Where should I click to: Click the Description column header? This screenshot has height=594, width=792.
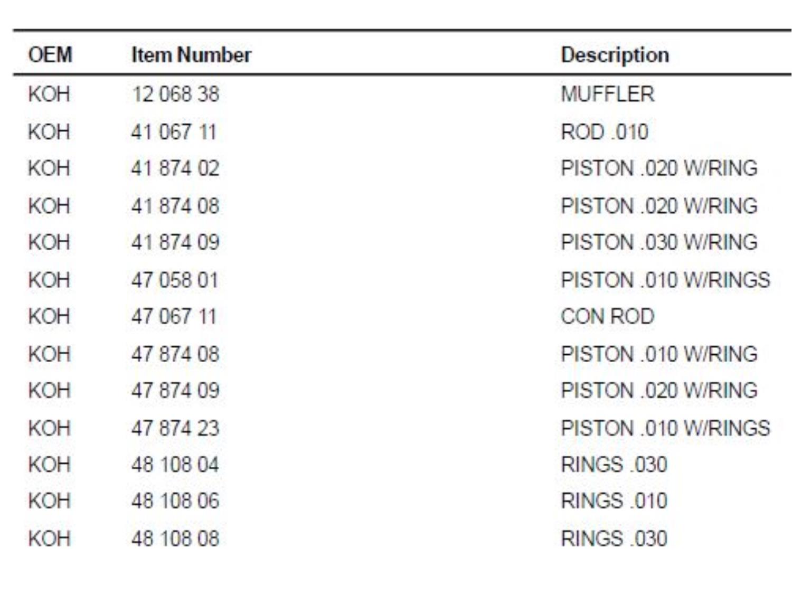[x=615, y=55]
